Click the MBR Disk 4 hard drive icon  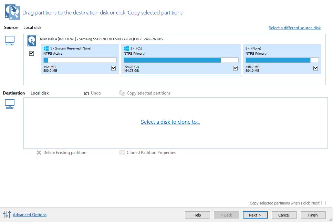click(32, 41)
